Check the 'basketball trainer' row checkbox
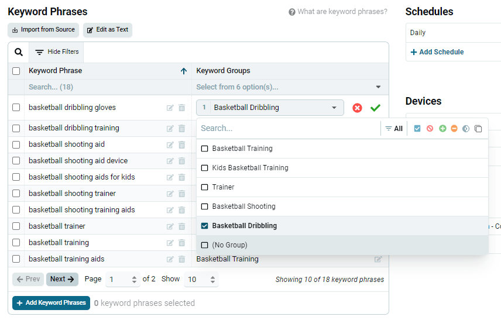 (16, 226)
